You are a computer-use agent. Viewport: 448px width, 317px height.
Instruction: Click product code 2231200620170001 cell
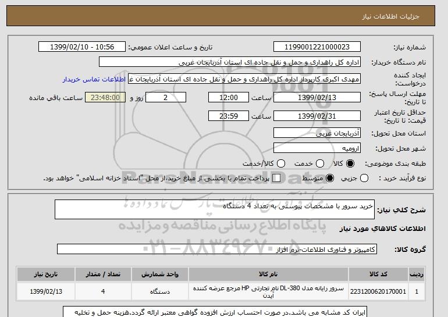pos(378,291)
